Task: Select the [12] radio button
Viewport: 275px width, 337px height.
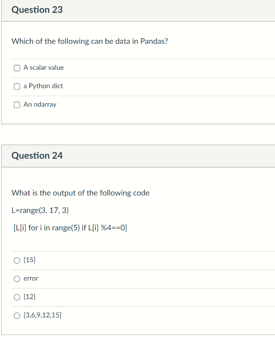Action: [x=17, y=297]
